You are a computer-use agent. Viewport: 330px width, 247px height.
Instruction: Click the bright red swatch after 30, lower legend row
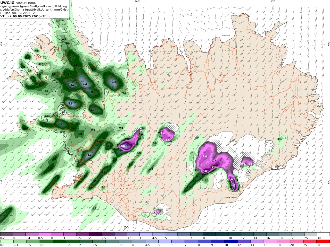point(323,242)
